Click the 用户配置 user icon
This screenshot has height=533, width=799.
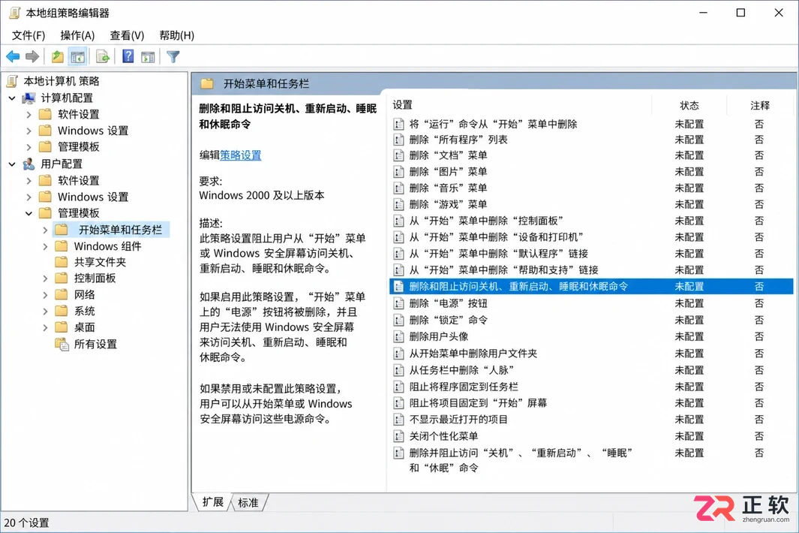pos(29,164)
